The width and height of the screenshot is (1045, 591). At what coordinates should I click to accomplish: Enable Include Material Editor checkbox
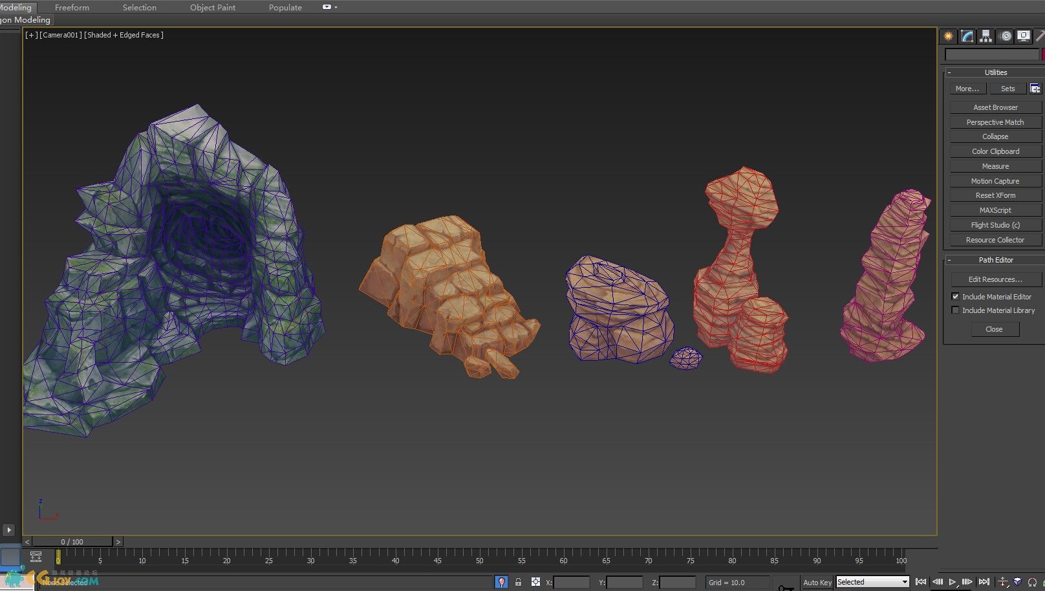955,296
